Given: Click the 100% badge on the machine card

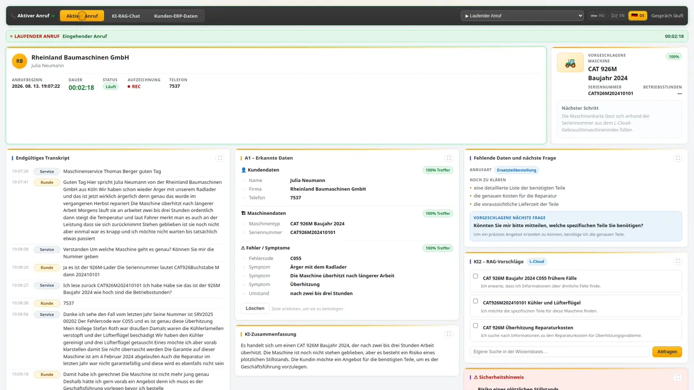Looking at the screenshot, I should (674, 57).
